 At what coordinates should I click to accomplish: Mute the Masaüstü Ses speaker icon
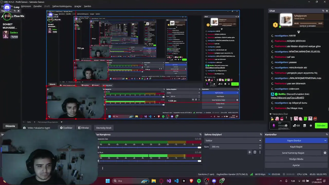pyautogui.click(x=98, y=147)
